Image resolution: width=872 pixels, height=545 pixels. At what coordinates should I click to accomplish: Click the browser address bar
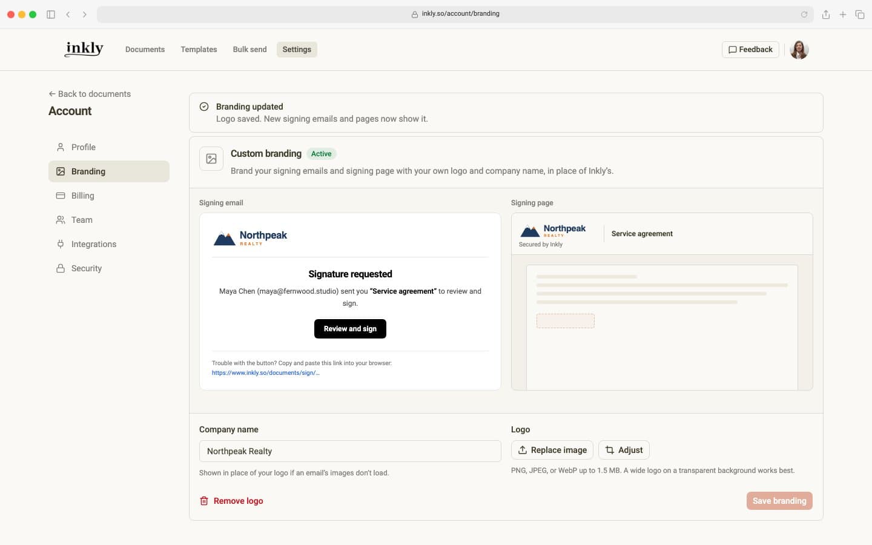tap(455, 14)
